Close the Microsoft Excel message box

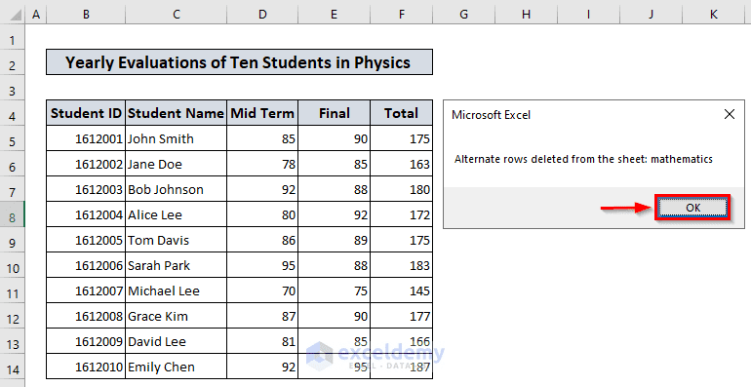point(729,114)
